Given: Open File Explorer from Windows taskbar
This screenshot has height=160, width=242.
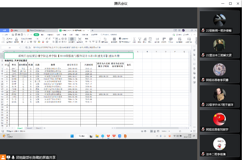Looking at the screenshot, I should tap(97, 136).
